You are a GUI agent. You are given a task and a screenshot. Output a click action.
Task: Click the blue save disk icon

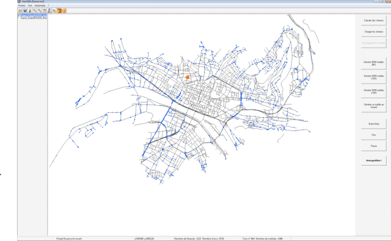pos(25,10)
